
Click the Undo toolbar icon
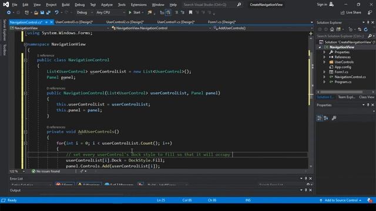[56, 12]
